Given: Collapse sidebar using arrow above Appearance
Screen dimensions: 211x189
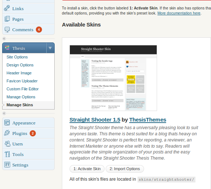Looking at the screenshot, I should [x=4, y=113].
